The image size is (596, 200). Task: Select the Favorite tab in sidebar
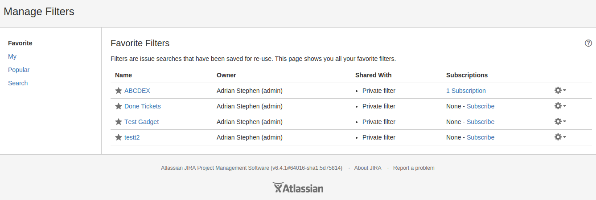point(20,43)
